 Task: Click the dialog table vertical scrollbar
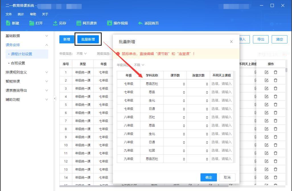coord(234,117)
